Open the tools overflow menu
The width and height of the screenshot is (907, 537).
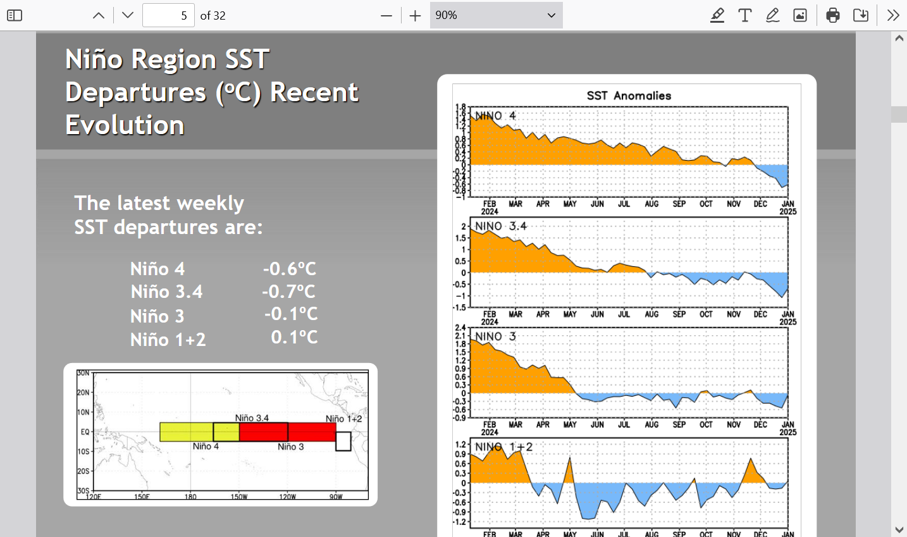click(x=893, y=15)
